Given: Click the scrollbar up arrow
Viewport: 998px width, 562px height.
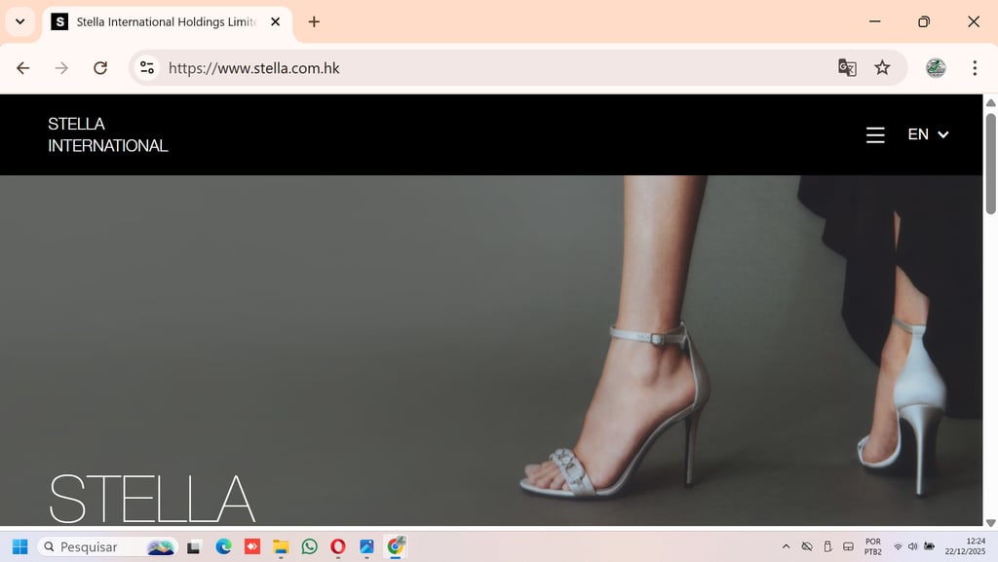Looking at the screenshot, I should click(990, 102).
